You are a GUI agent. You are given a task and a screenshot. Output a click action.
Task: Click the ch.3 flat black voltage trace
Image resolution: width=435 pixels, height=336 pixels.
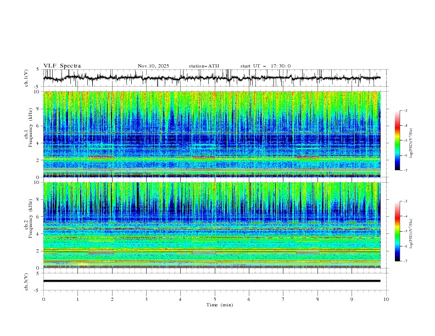click(211, 281)
